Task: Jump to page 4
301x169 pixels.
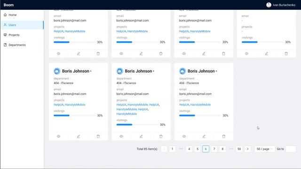Action: pyautogui.click(x=189, y=149)
